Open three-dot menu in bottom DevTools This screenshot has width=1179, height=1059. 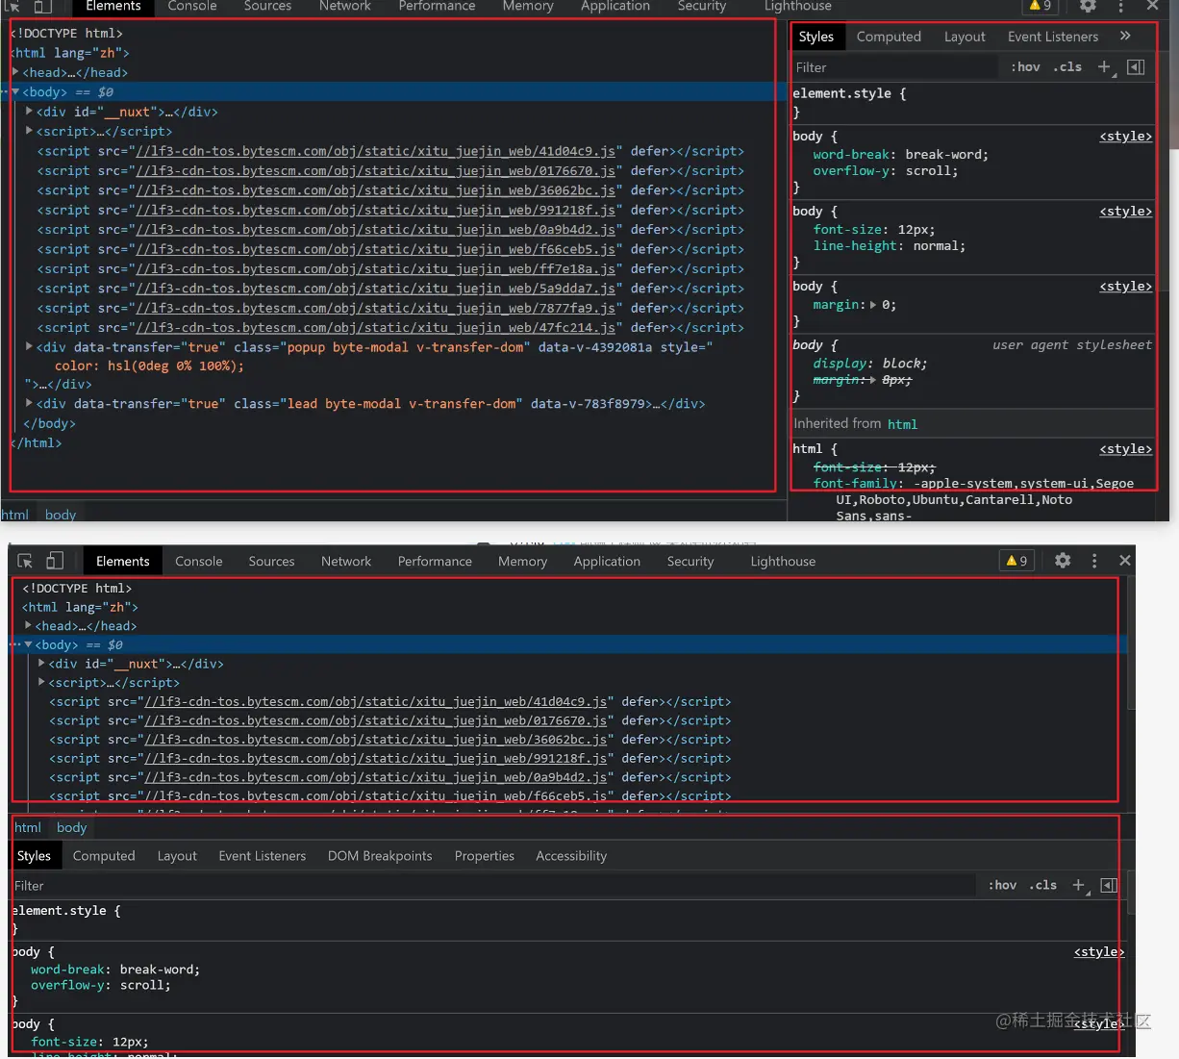coord(1094,561)
